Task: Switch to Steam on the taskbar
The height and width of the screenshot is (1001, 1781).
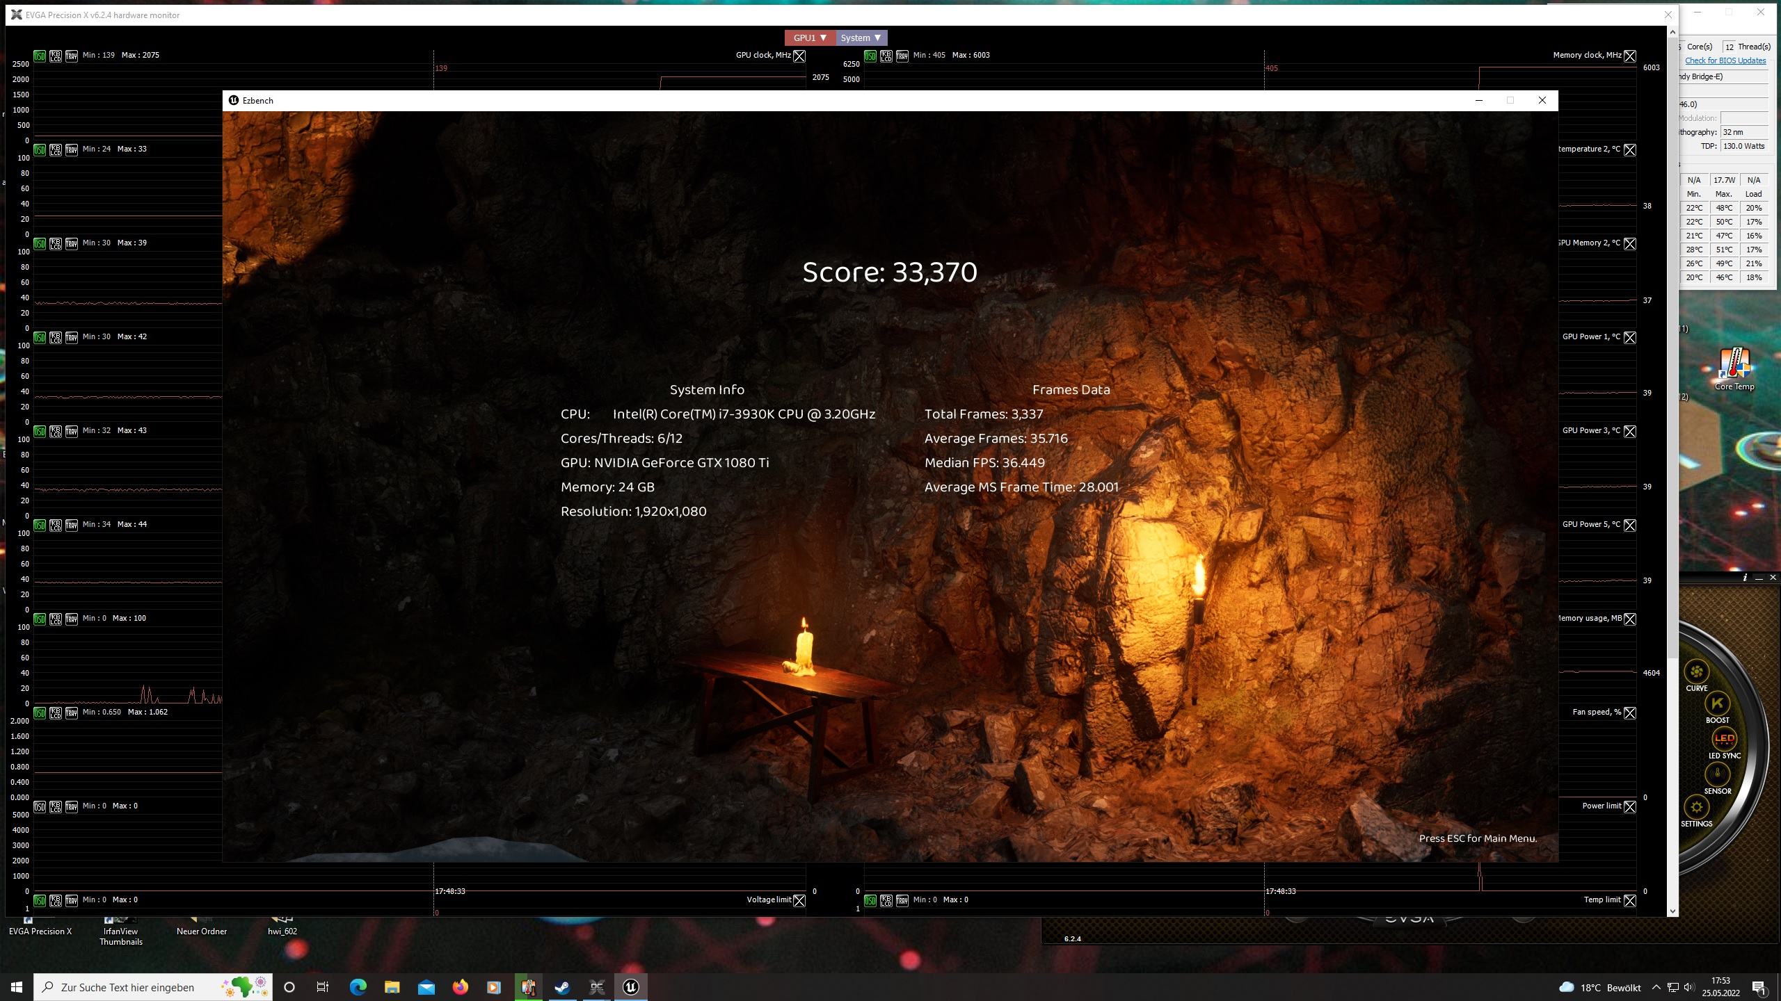Action: pos(562,987)
